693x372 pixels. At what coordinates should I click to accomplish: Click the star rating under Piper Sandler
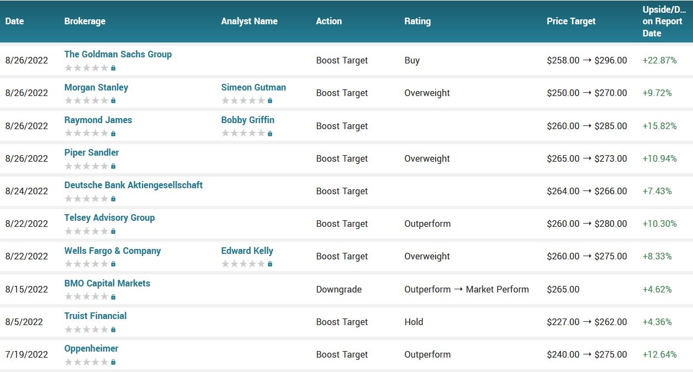tap(87, 166)
